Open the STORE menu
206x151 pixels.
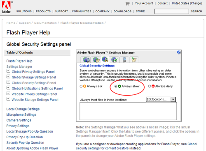(140, 11)
